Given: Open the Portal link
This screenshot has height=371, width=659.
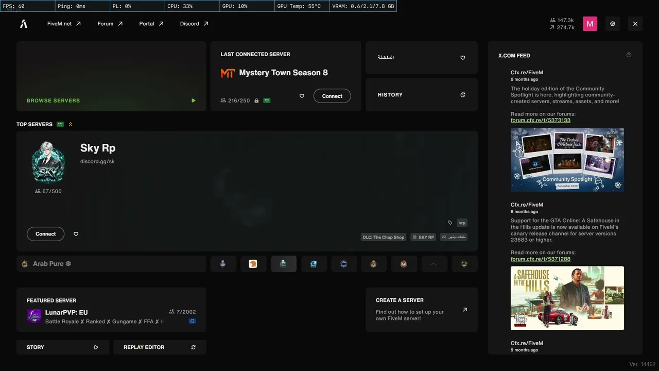Looking at the screenshot, I should [151, 24].
